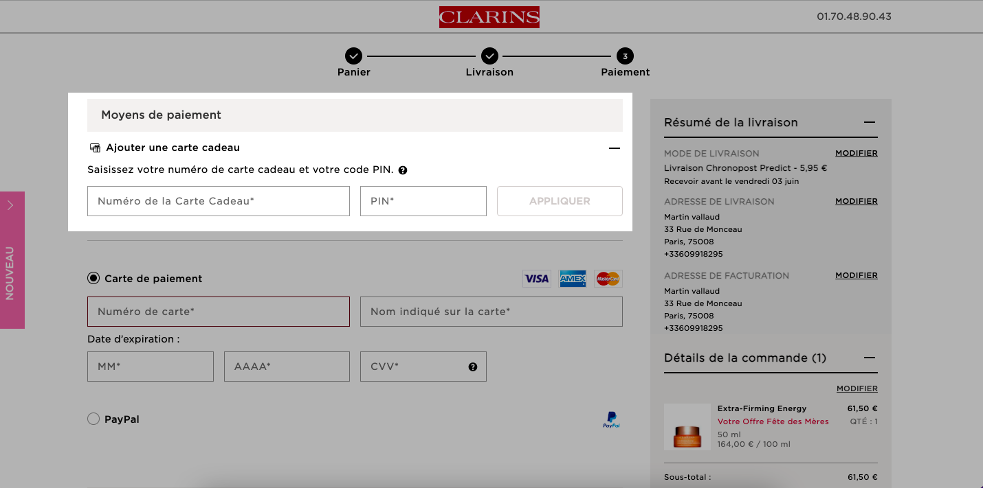Viewport: 983px width, 488px height.
Task: Click Livraison Chronopost Predict - 5,95 € text
Action: tap(746, 167)
